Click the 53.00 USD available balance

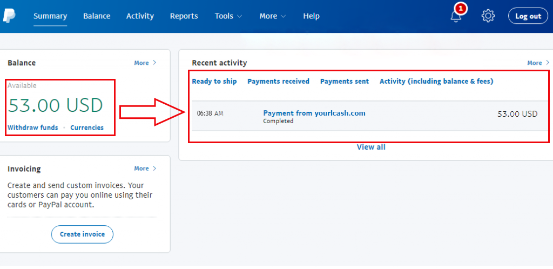pos(56,105)
